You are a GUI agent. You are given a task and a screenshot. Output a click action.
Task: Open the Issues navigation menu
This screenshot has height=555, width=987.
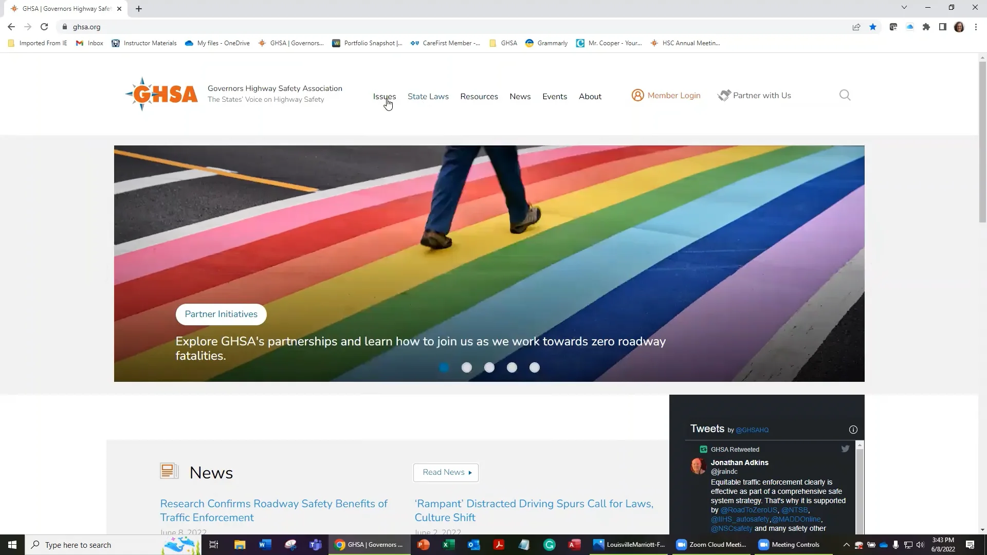tap(384, 97)
